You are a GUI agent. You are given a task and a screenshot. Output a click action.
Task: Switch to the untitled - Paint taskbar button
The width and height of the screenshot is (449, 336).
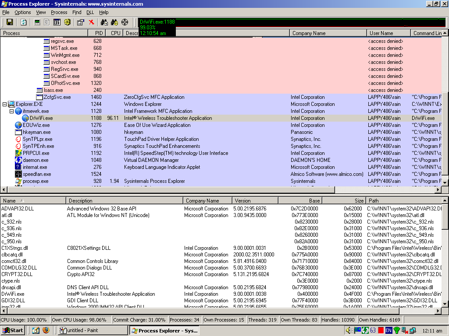pos(93,331)
